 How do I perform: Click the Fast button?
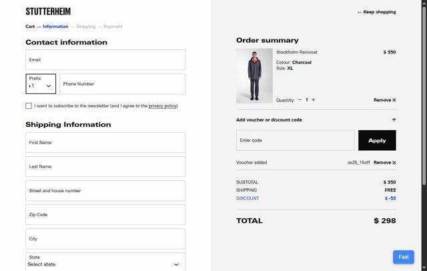[x=403, y=257]
